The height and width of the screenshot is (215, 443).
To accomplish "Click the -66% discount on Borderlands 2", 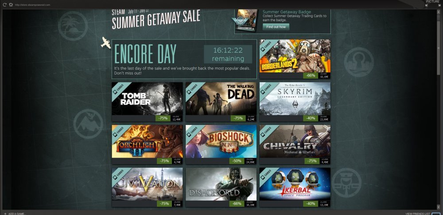I will [311, 75].
